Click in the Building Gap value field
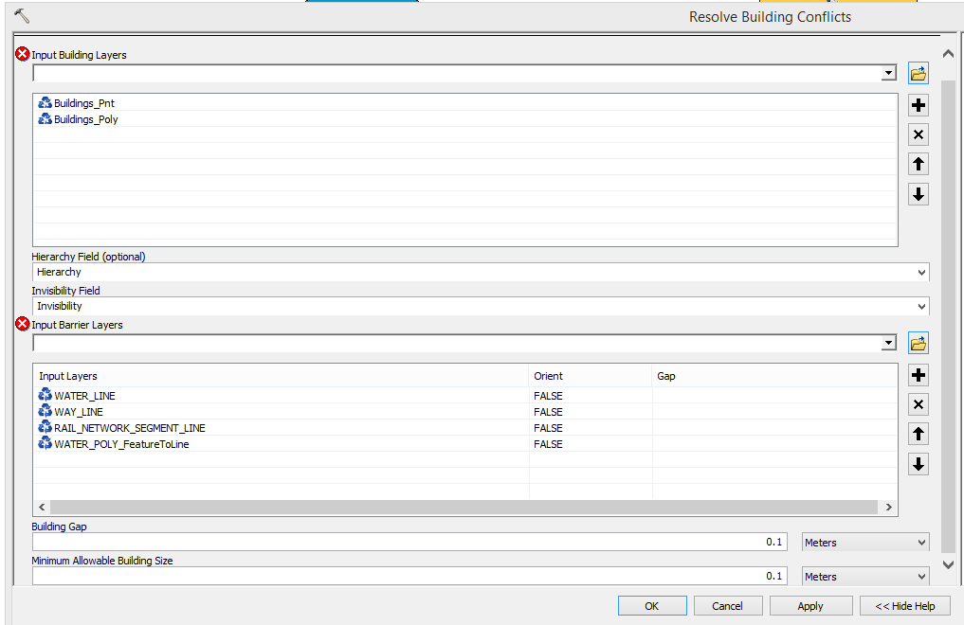 coord(409,542)
